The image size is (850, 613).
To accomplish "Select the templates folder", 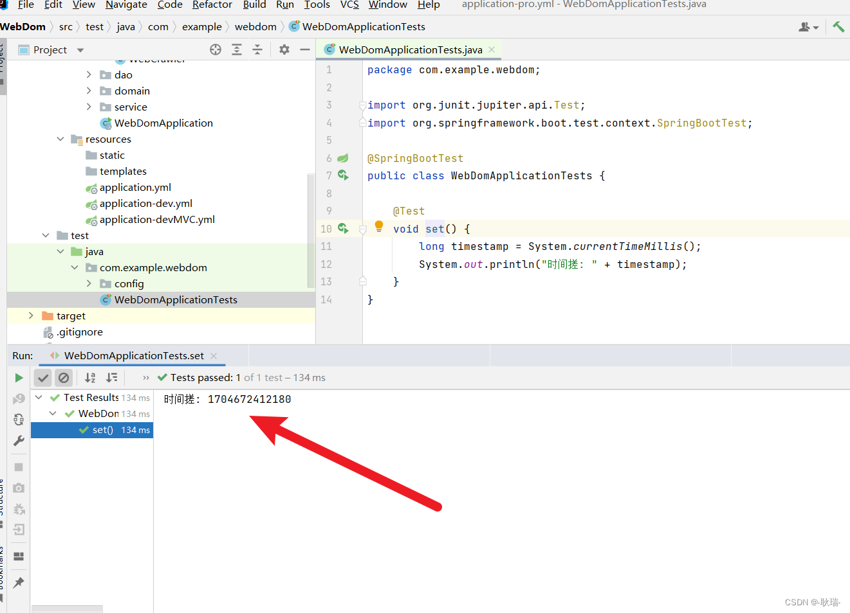I will coord(123,171).
